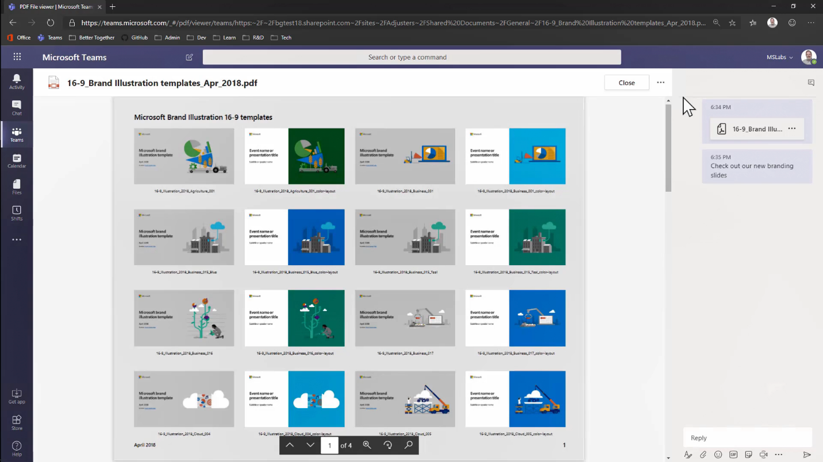Open browser settings and more menu
Image resolution: width=823 pixels, height=462 pixels.
point(811,23)
